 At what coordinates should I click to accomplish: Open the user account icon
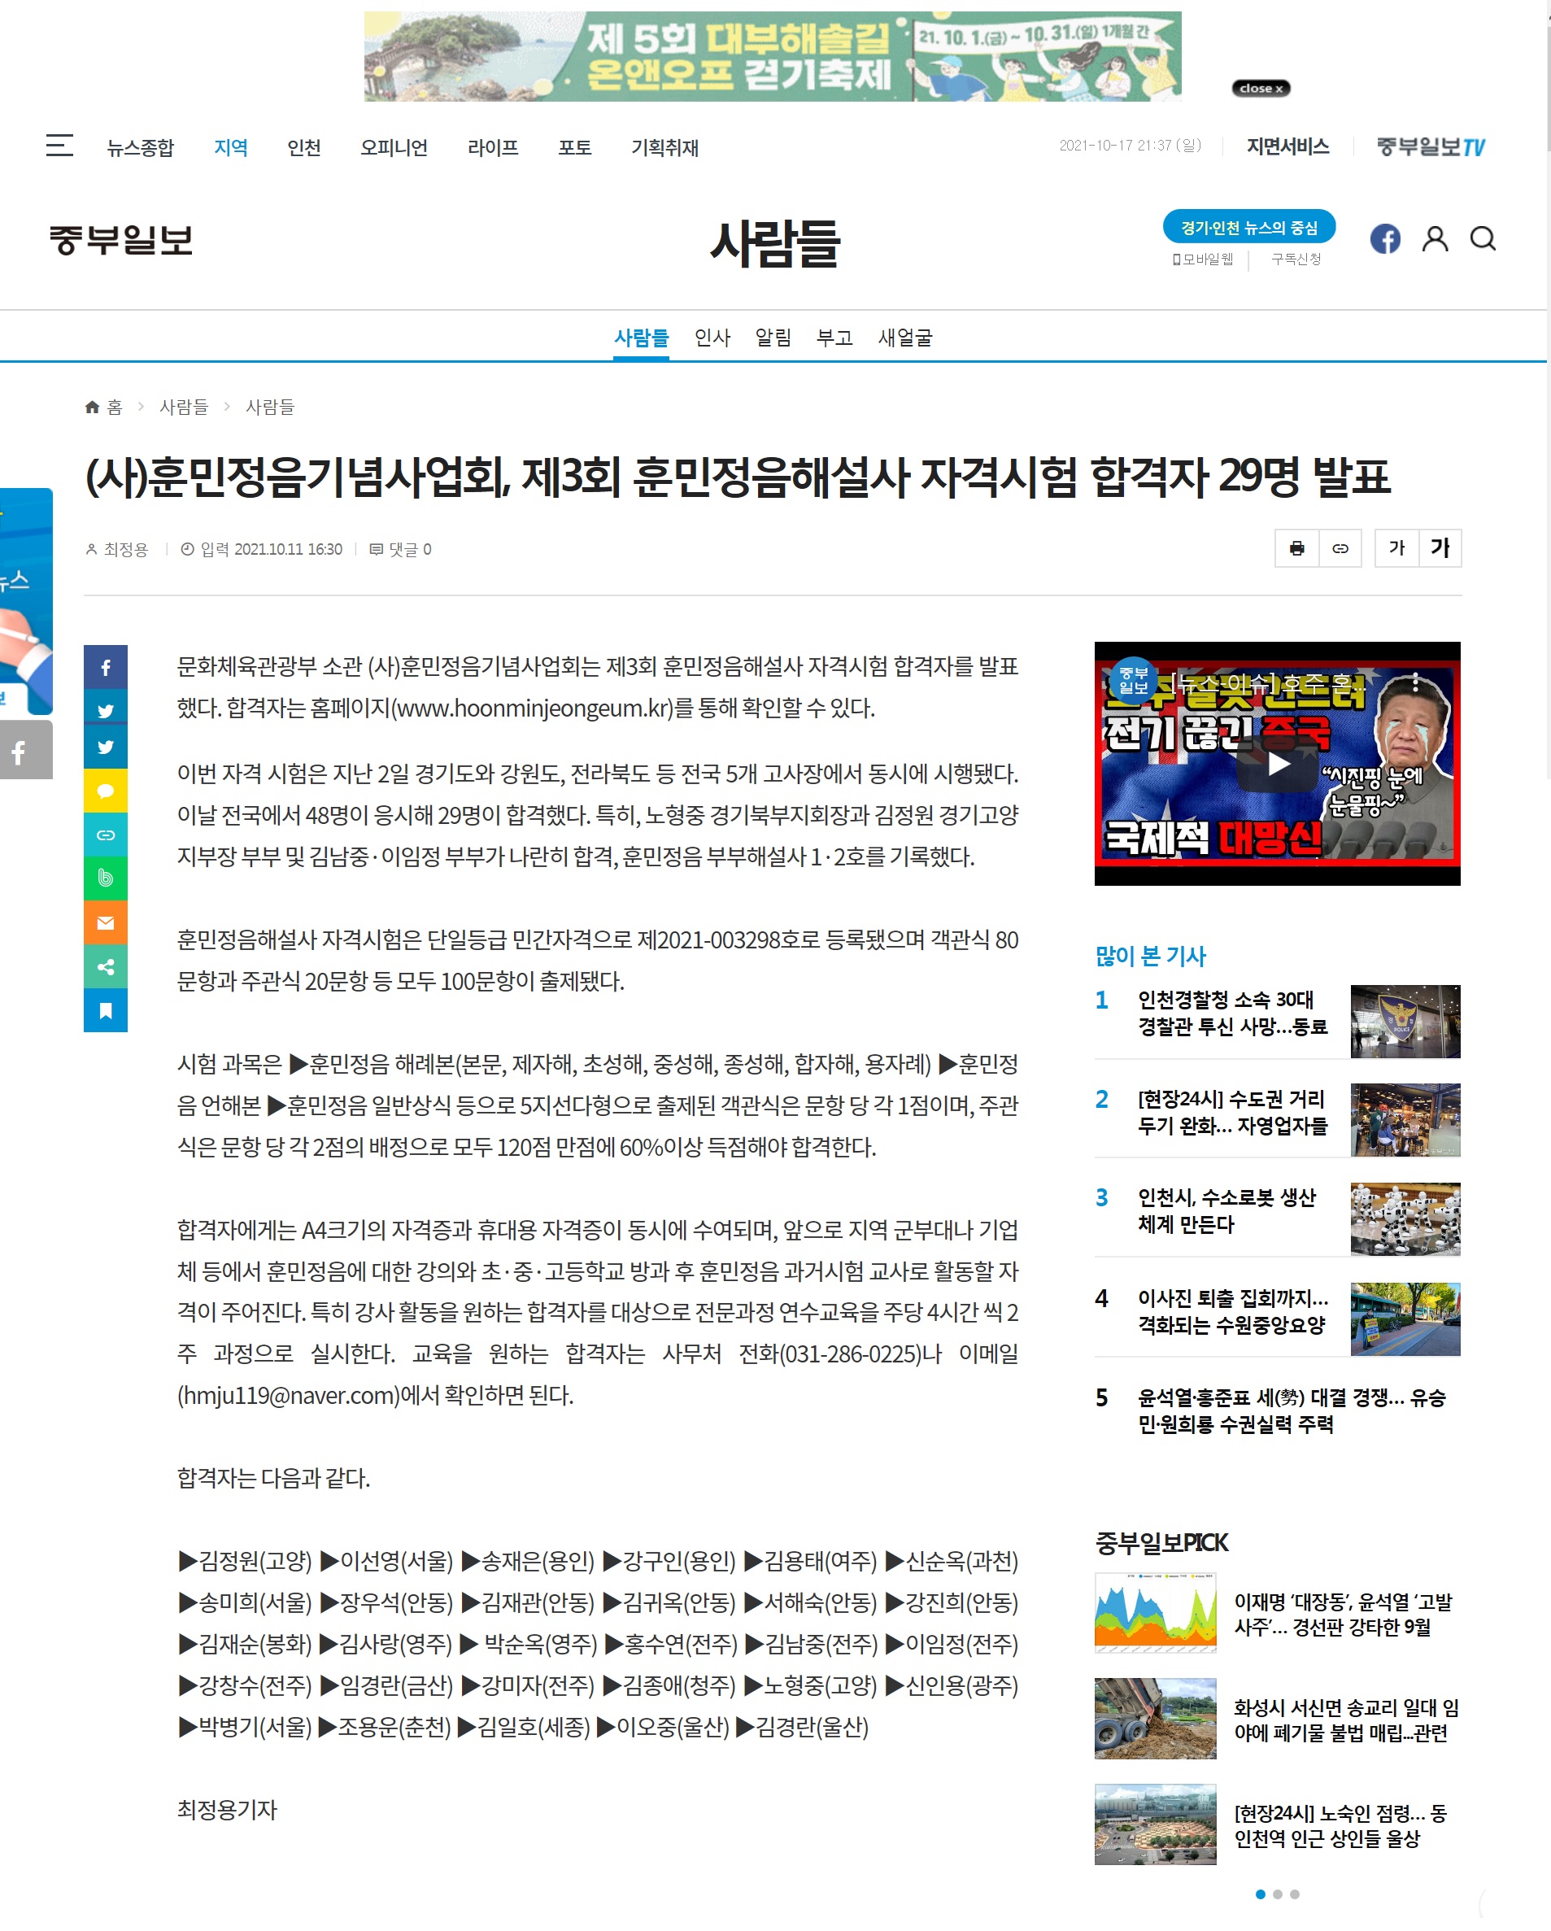tap(1435, 239)
